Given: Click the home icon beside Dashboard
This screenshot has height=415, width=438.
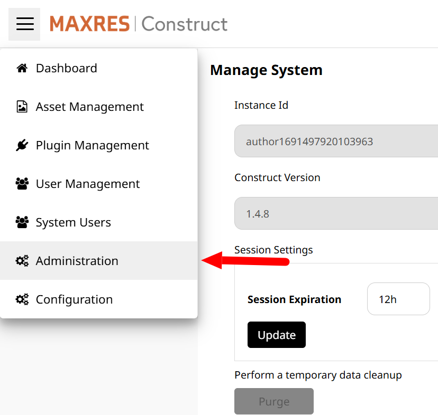Looking at the screenshot, I should pyautogui.click(x=21, y=68).
